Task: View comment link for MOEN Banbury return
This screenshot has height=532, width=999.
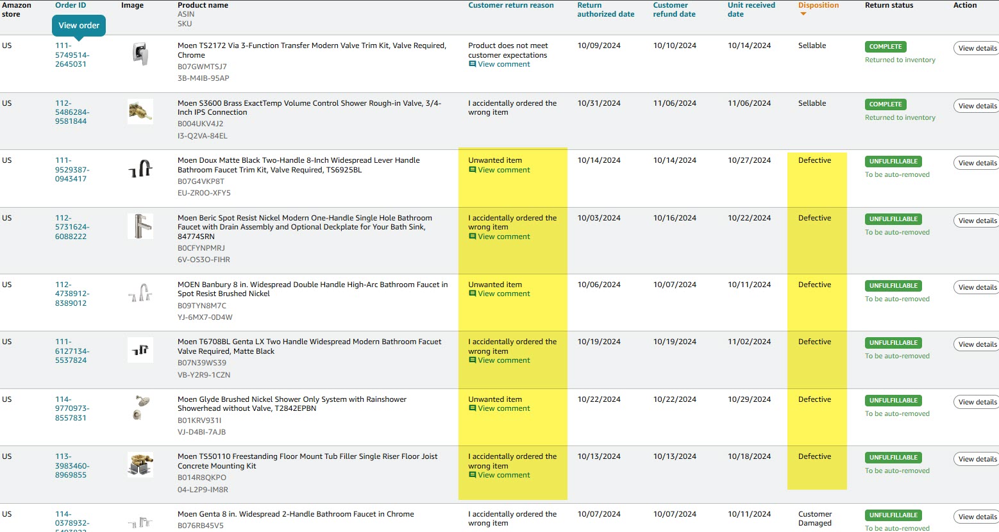Action: tap(504, 294)
